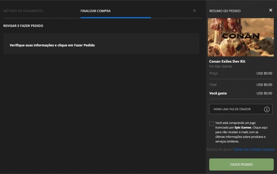
Task: Click the Conan Exiles Dev Kit title
Action: point(227,61)
